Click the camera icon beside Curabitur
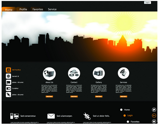The width and height of the screenshot is (158, 125). click(x=8, y=88)
